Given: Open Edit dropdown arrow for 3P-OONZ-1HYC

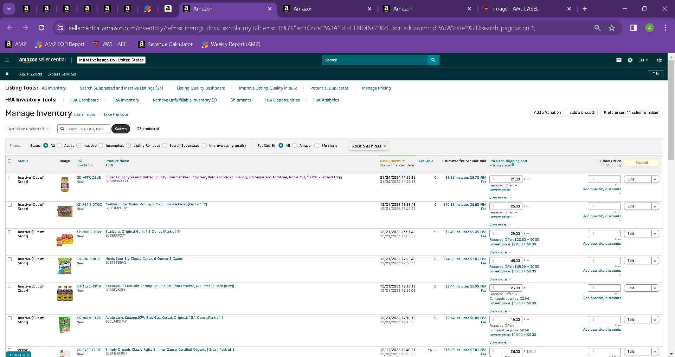Looking at the screenshot, I should [x=655, y=234].
